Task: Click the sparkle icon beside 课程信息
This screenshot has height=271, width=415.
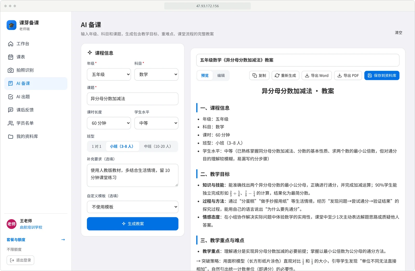Action: [x=90, y=53]
